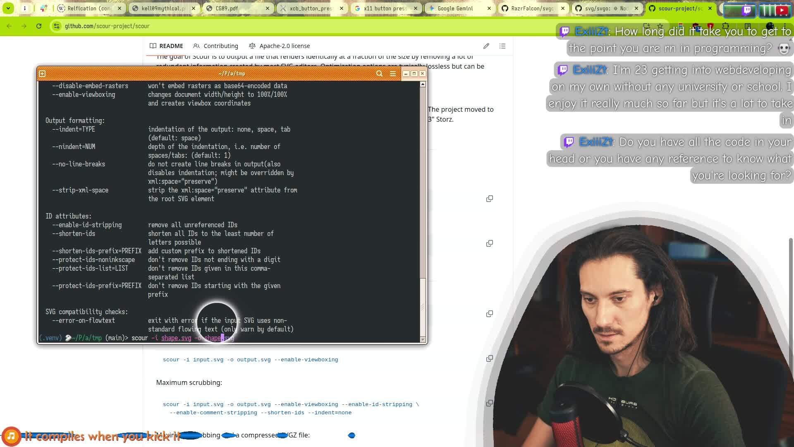Click the terminal search magnifier icon
The height and width of the screenshot is (447, 794).
click(379, 74)
